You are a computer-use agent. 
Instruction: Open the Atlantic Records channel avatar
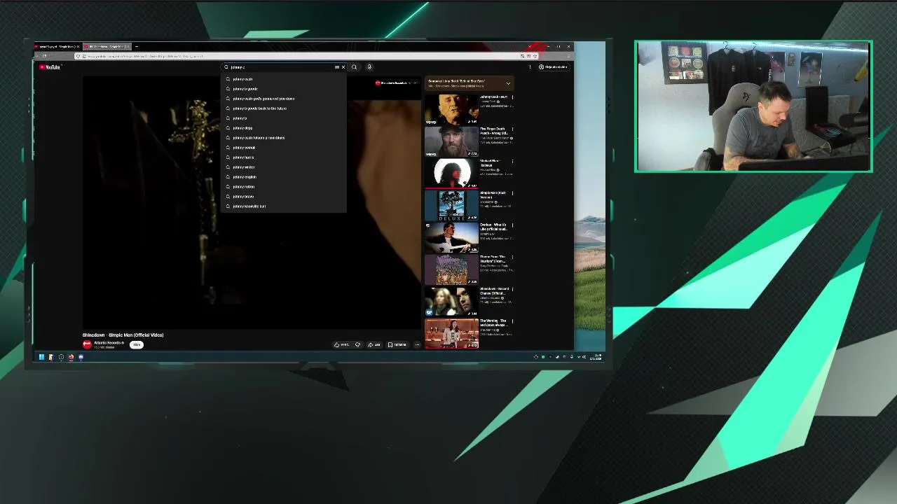(87, 344)
